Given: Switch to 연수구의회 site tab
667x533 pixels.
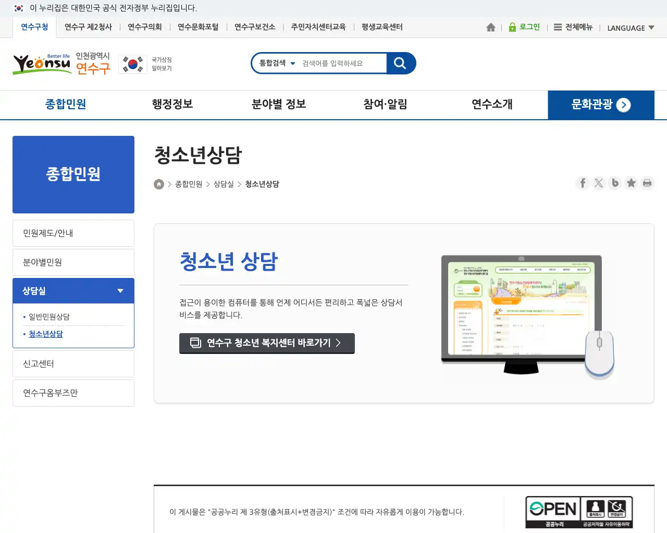Looking at the screenshot, I should pyautogui.click(x=144, y=27).
